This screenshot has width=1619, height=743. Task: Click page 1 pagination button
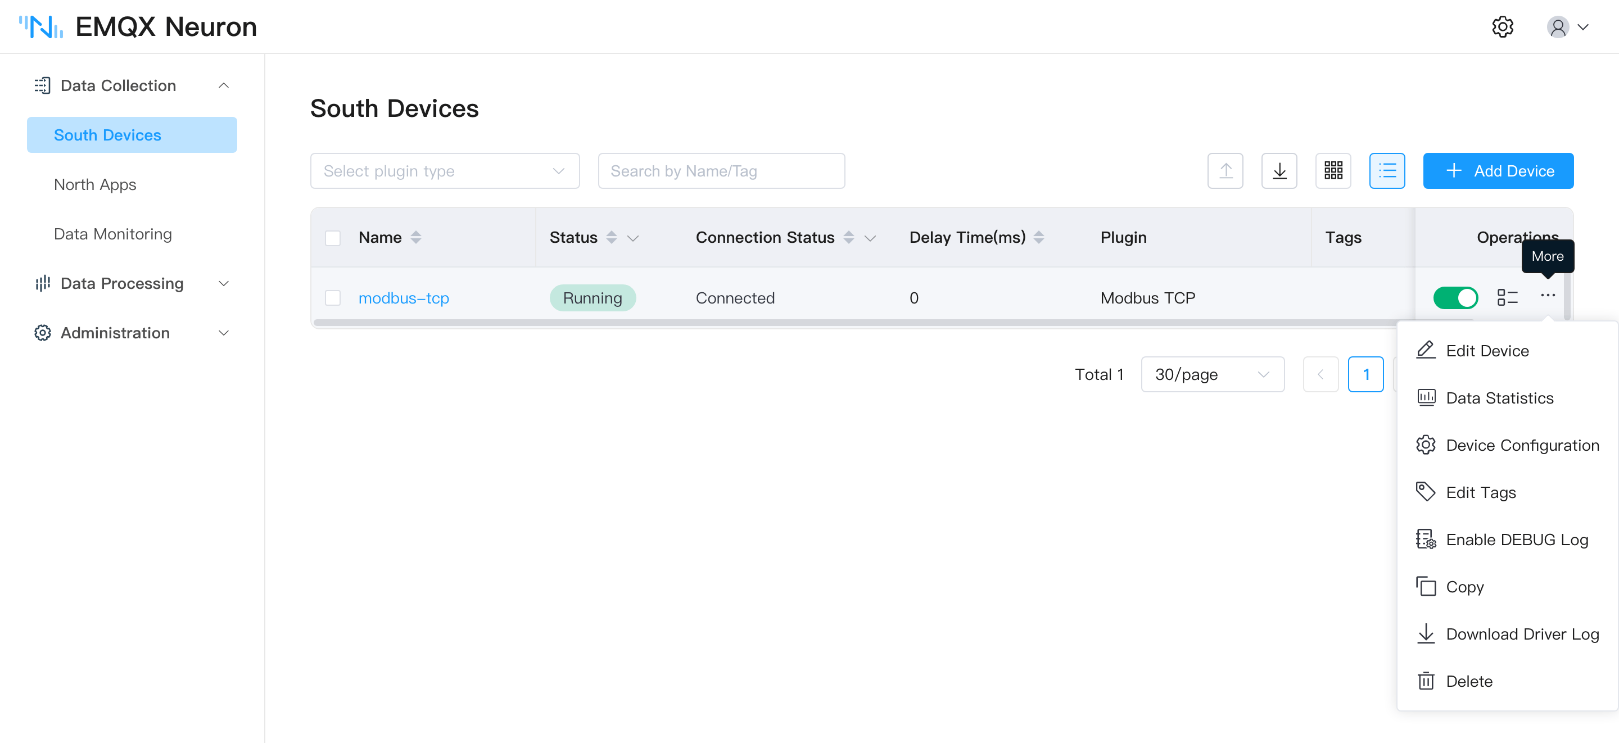click(1365, 374)
